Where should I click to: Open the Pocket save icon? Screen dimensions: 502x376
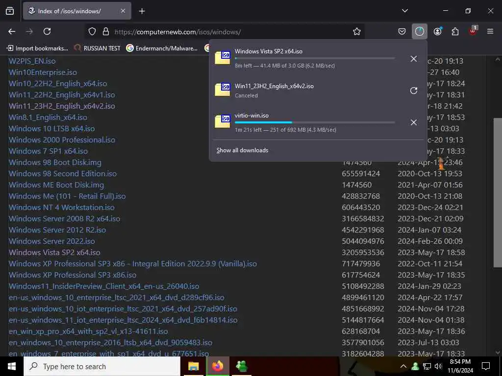click(x=402, y=31)
